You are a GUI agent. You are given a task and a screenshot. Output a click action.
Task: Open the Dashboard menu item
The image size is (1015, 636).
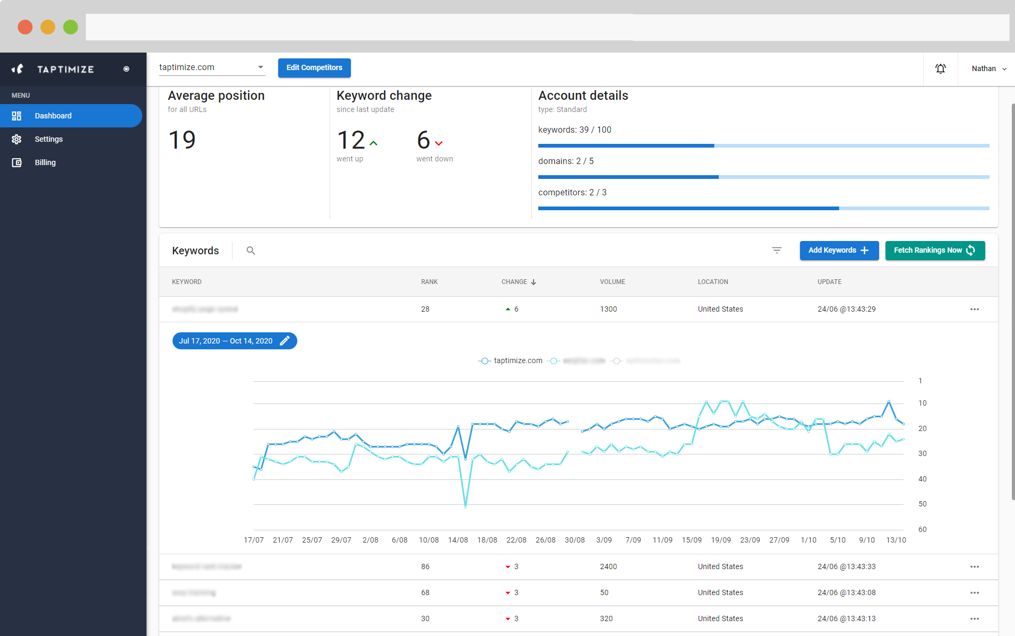[71, 116]
